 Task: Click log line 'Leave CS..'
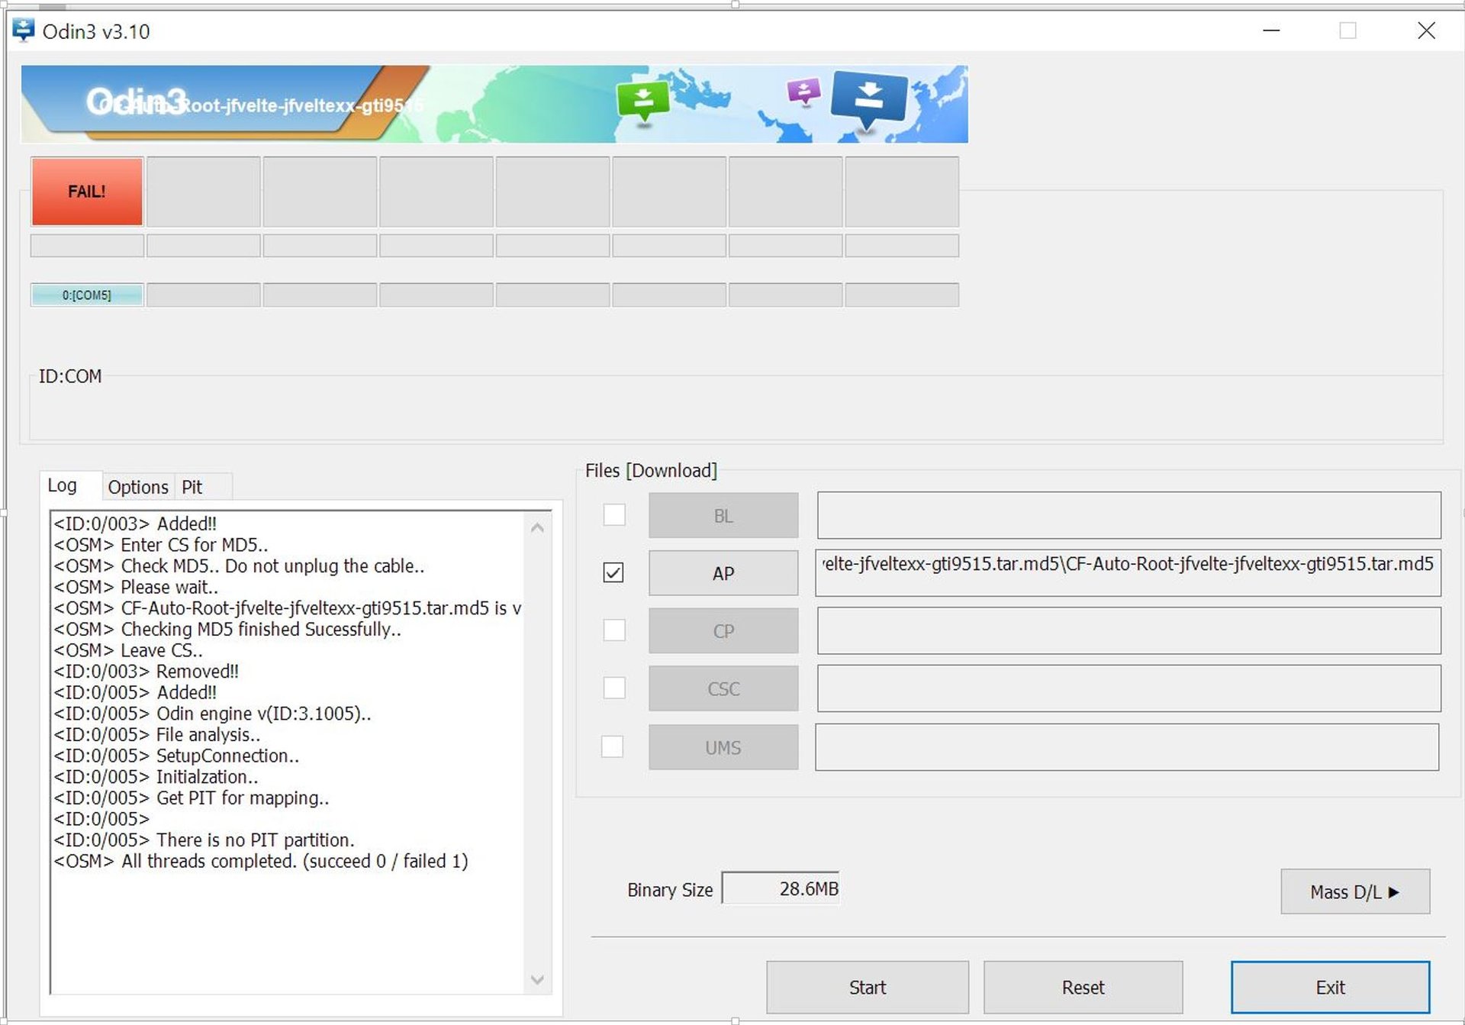click(128, 650)
